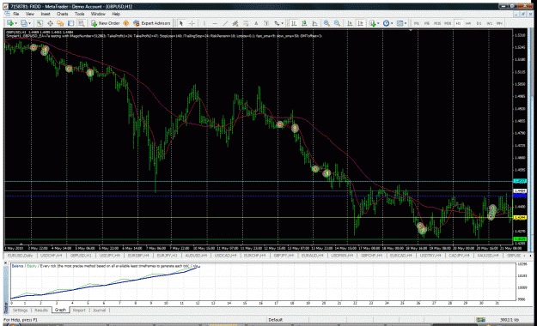Switch to Line Chart view
537x326 pixels.
click(314, 23)
